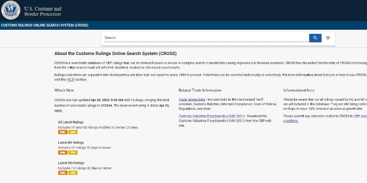Select the total rulings number 212244

point(107,106)
